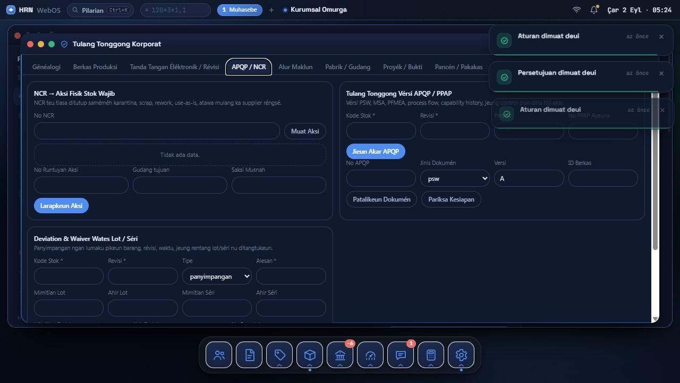The height and width of the screenshot is (383, 680).
Task: Focus the No NCR input field
Action: click(x=157, y=131)
